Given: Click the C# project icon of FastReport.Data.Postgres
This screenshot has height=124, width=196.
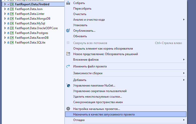Looking at the screenshot, I should coord(12,33).
